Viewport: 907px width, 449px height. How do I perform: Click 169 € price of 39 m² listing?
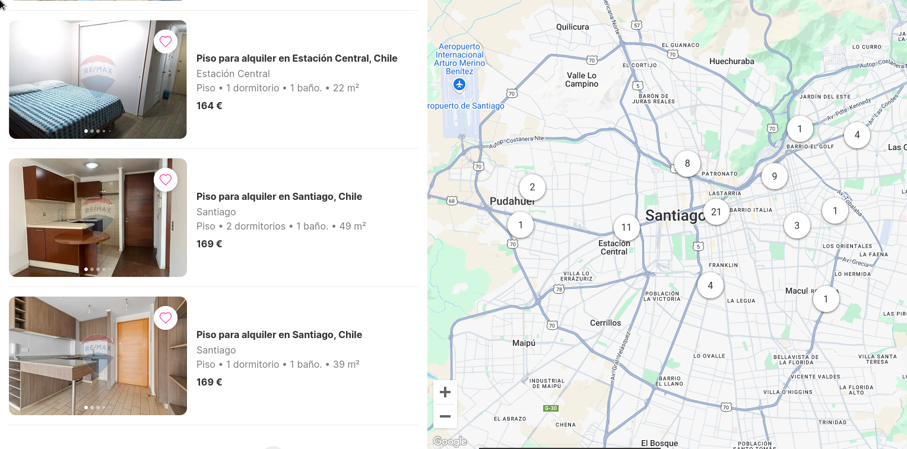pos(210,382)
